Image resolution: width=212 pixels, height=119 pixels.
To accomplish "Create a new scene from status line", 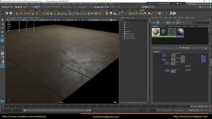I will [16, 7].
